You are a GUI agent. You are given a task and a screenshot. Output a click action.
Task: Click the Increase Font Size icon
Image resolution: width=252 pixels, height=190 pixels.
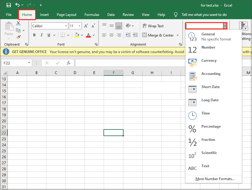point(86,26)
